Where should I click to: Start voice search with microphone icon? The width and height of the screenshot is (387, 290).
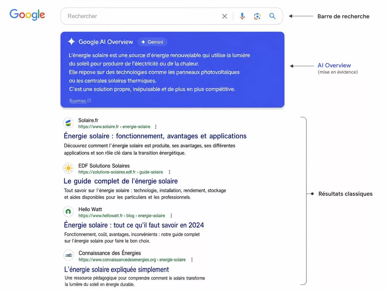[x=242, y=16]
